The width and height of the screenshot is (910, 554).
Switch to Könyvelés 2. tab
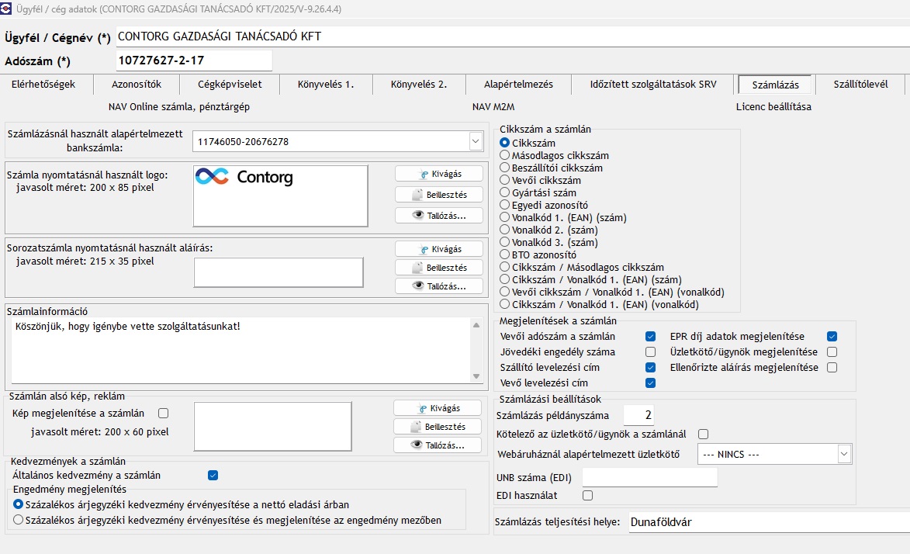click(418, 85)
